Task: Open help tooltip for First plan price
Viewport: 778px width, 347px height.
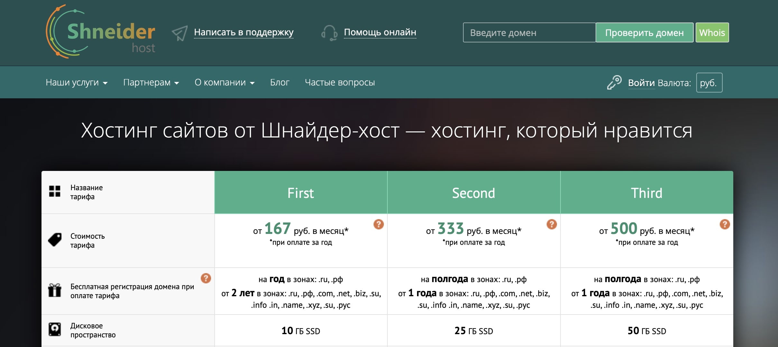Action: 379,224
